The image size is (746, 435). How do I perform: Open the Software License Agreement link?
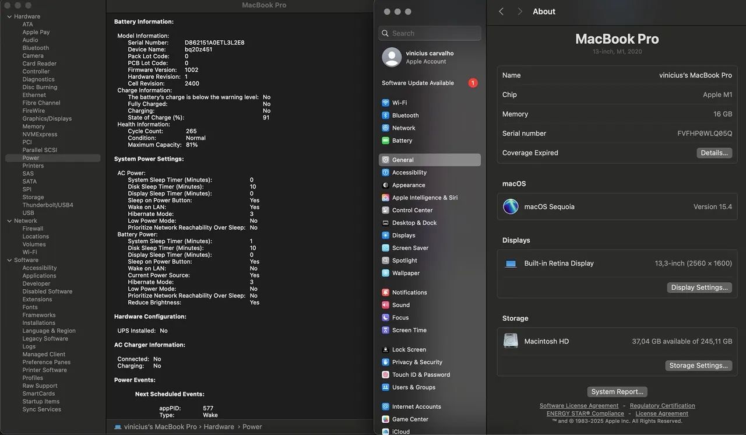pyautogui.click(x=579, y=406)
